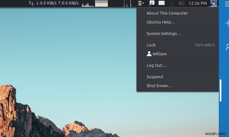Viewport: 229px width, 137px height.
Task: Click the network up/down arrows indicator icon
Action: pyautogui.click(x=31, y=3)
